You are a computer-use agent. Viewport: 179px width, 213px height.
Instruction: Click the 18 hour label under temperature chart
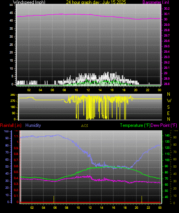pos(125,208)
